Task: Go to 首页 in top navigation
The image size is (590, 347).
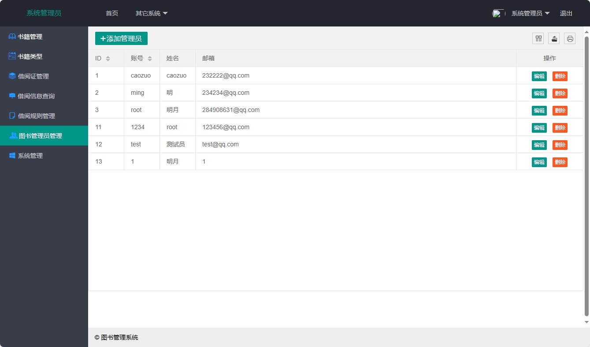Action: coord(112,13)
